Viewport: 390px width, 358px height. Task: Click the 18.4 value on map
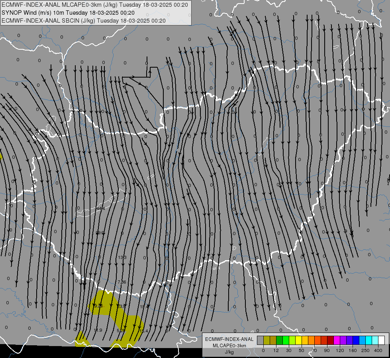pos(144,307)
